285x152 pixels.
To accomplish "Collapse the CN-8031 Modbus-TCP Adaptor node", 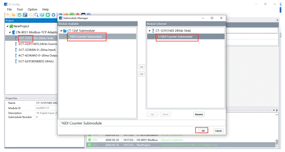I will pyautogui.click(x=10, y=32).
